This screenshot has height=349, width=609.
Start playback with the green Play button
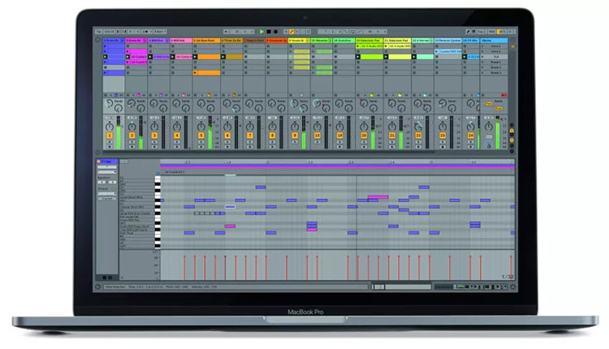pyautogui.click(x=261, y=32)
